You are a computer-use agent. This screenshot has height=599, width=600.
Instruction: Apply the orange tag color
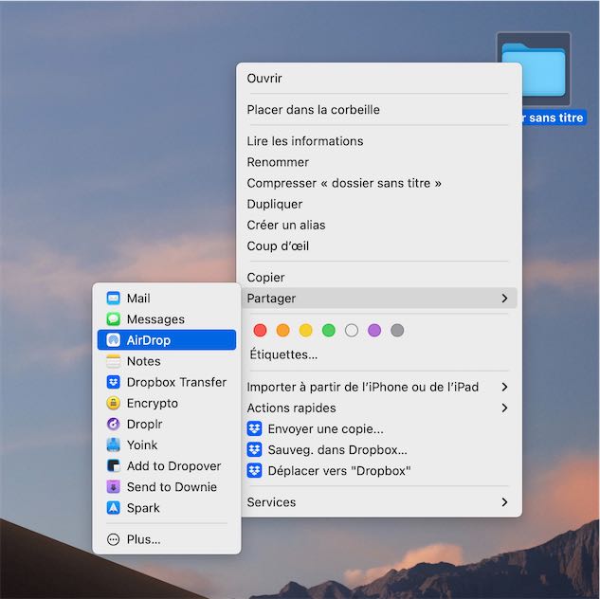click(x=282, y=331)
